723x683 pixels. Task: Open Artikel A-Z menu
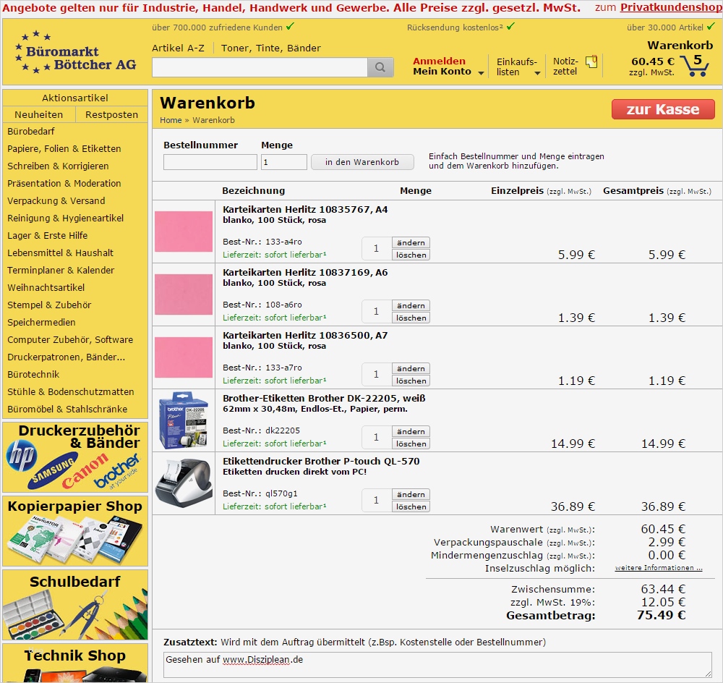click(x=178, y=48)
